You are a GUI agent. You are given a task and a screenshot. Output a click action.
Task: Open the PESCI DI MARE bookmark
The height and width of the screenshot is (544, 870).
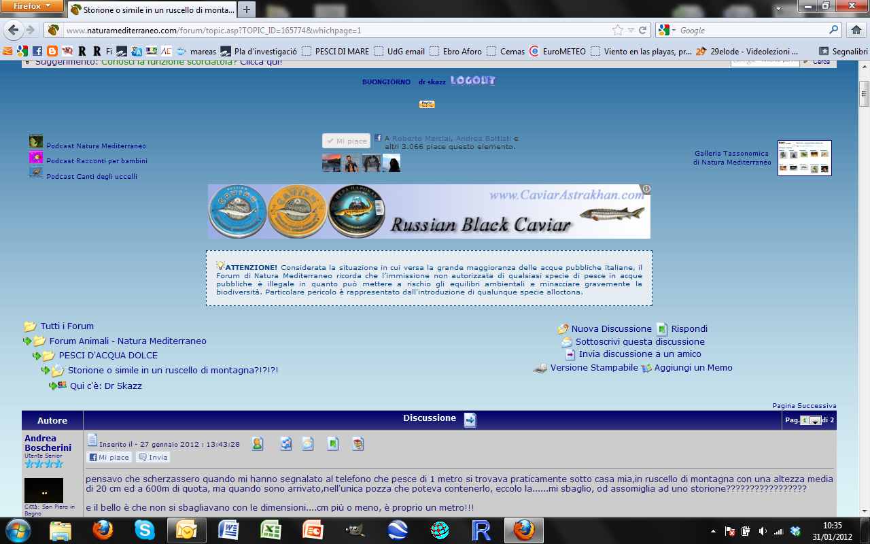tap(335, 51)
